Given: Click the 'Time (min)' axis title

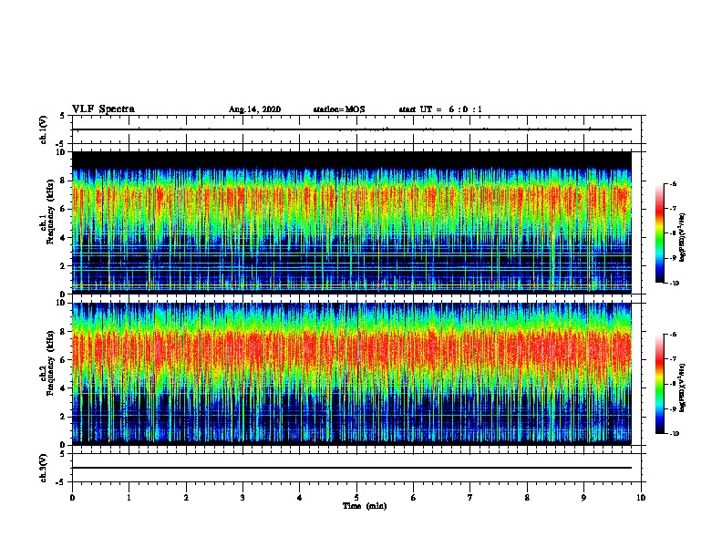Looking at the screenshot, I should coord(365,506).
